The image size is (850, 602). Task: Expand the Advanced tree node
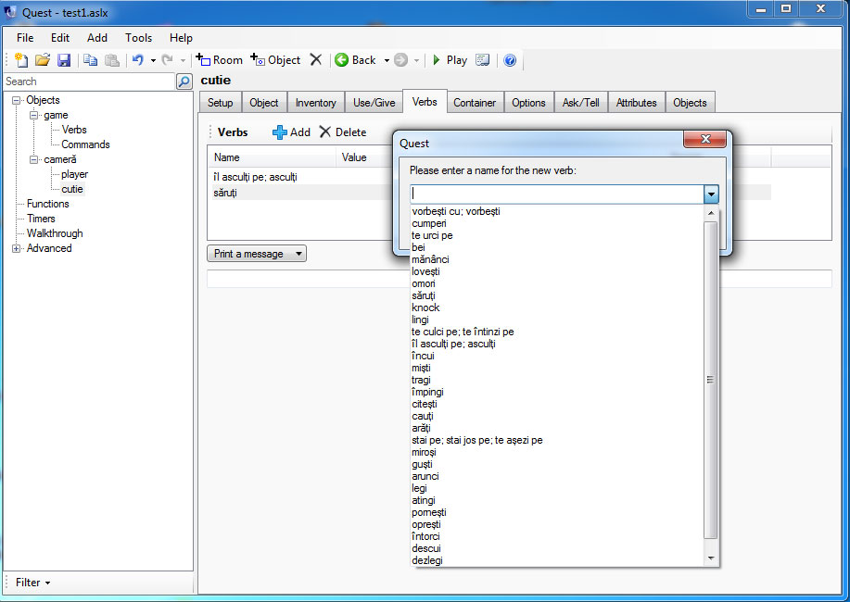[x=17, y=248]
